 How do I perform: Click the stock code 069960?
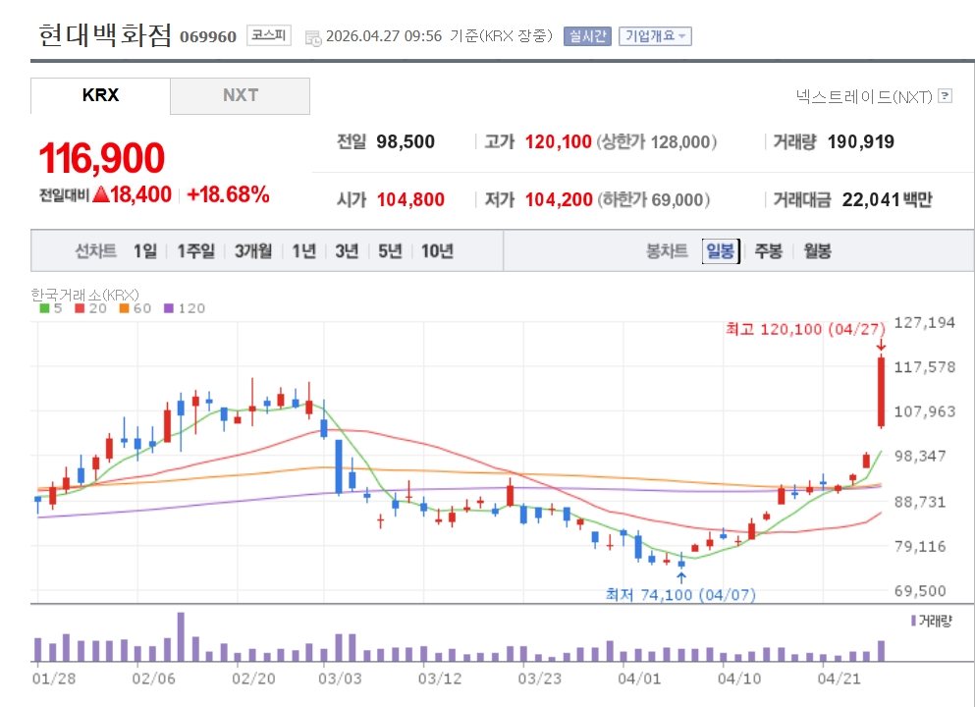[208, 37]
